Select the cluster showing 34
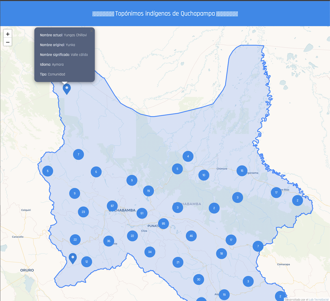This screenshot has width=330, height=301. coord(150,252)
